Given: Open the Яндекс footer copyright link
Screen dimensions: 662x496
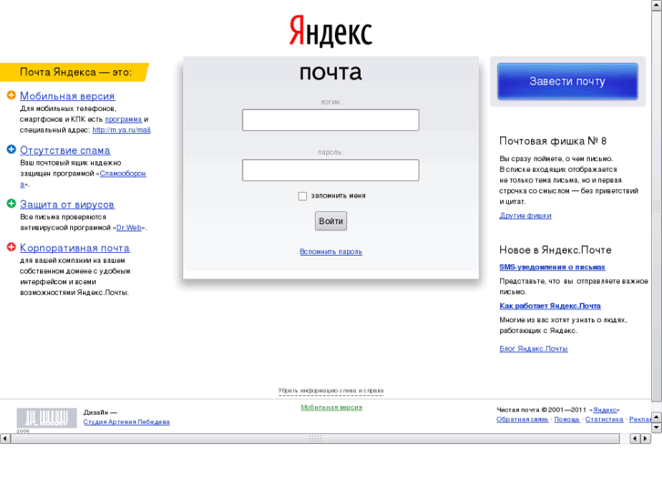Looking at the screenshot, I should (605, 410).
